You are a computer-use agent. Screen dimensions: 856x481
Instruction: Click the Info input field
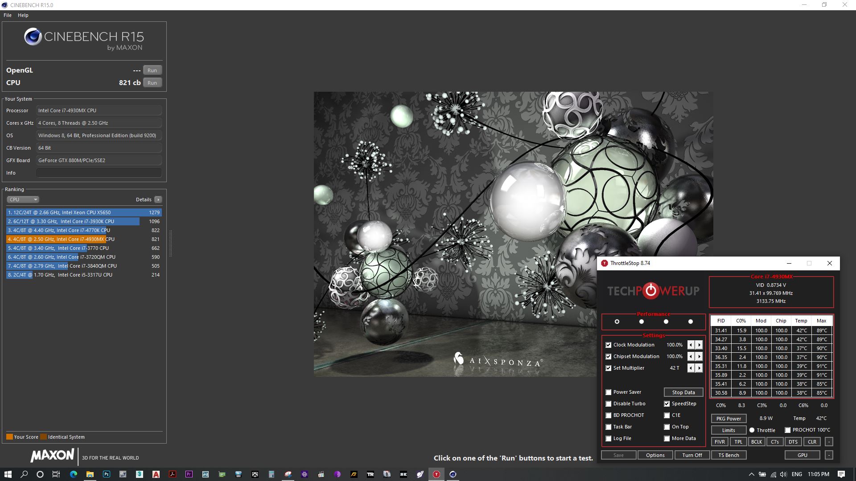pyautogui.click(x=99, y=173)
